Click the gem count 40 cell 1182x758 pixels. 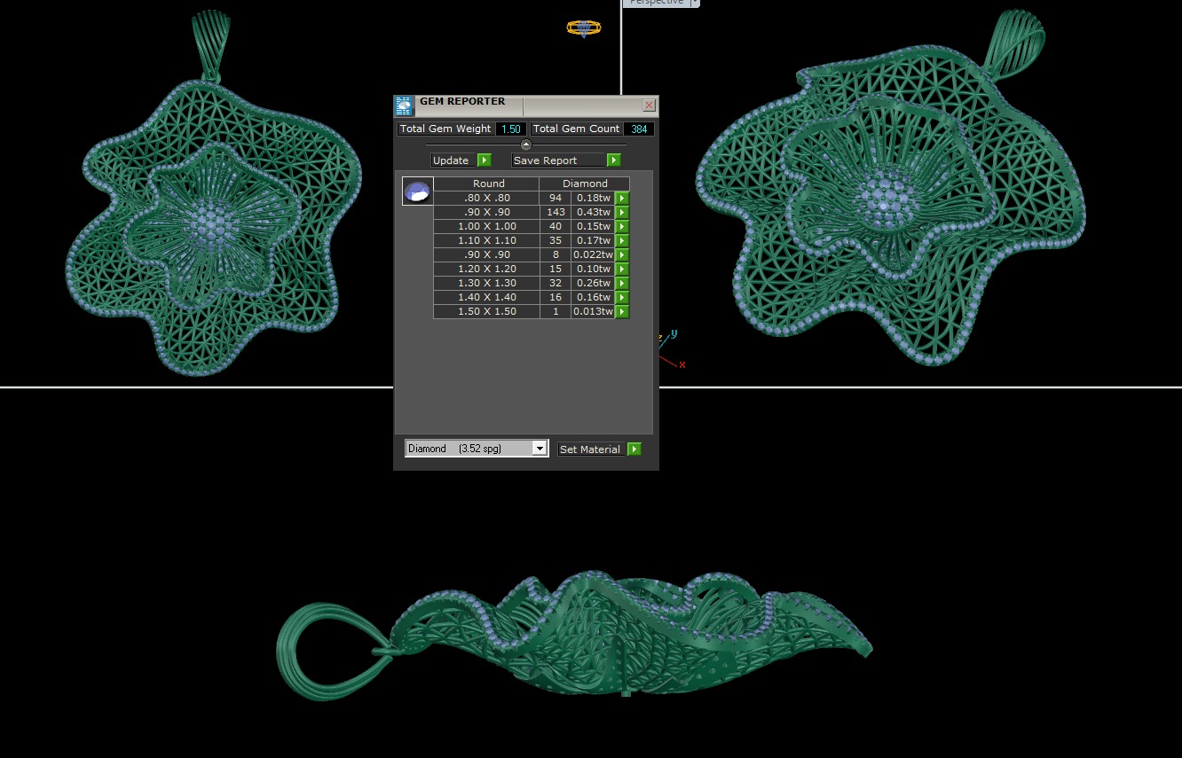tap(556, 226)
